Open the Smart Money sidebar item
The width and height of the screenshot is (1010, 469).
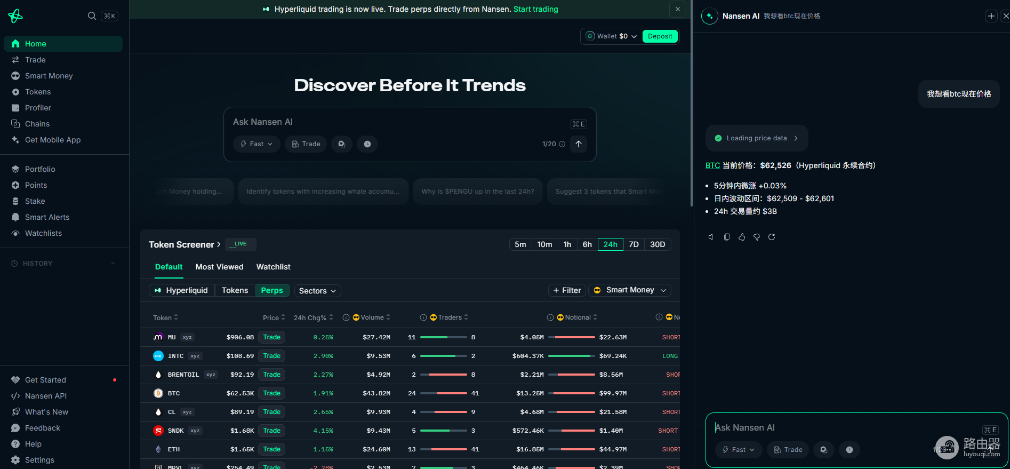tap(49, 76)
